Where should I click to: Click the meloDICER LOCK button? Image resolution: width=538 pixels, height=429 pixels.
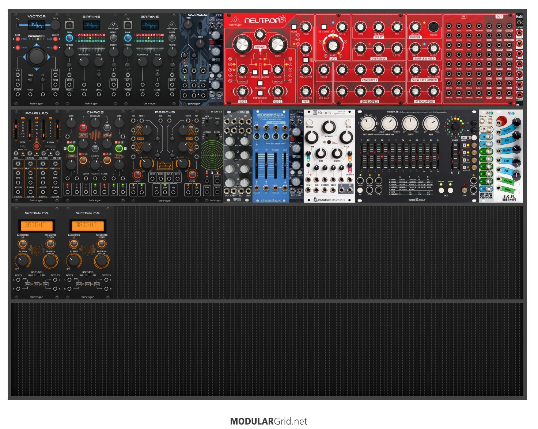(x=464, y=191)
